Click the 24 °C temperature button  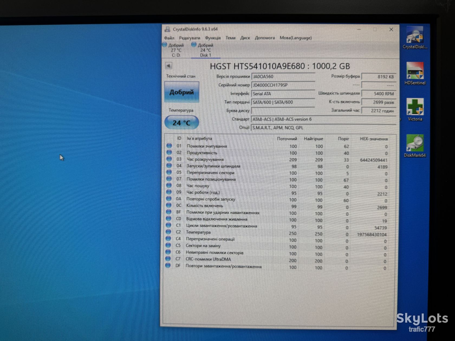tap(182, 123)
